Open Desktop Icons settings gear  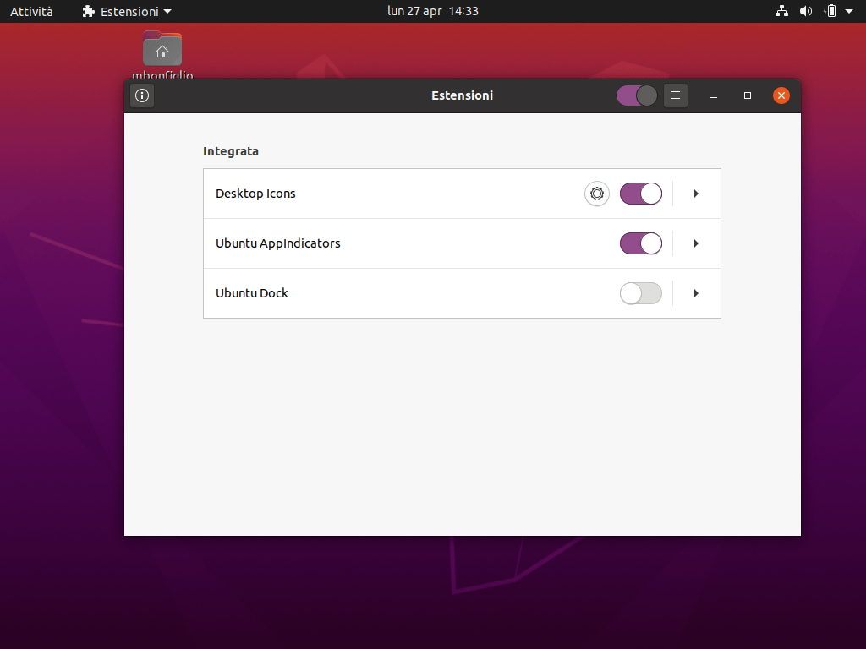pyautogui.click(x=596, y=194)
